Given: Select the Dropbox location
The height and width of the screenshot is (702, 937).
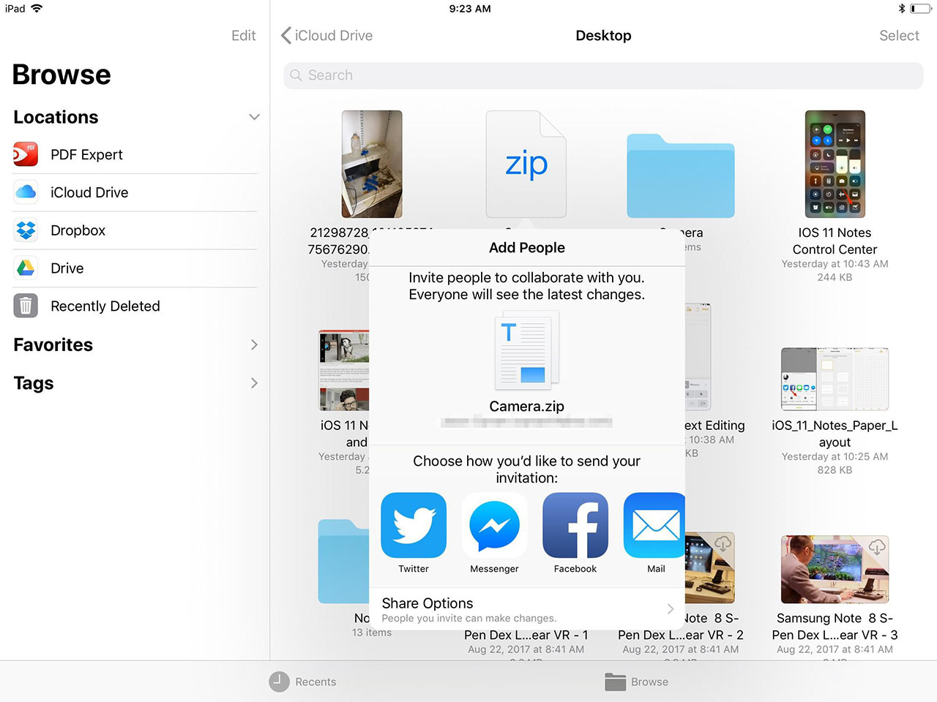Looking at the screenshot, I should click(77, 230).
